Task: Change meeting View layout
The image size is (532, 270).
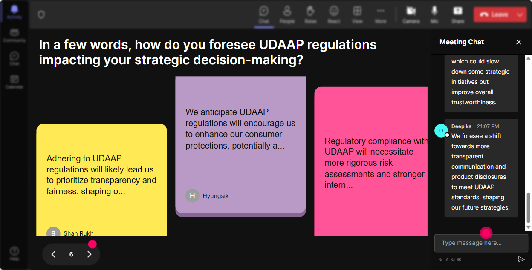Action: pyautogui.click(x=357, y=14)
